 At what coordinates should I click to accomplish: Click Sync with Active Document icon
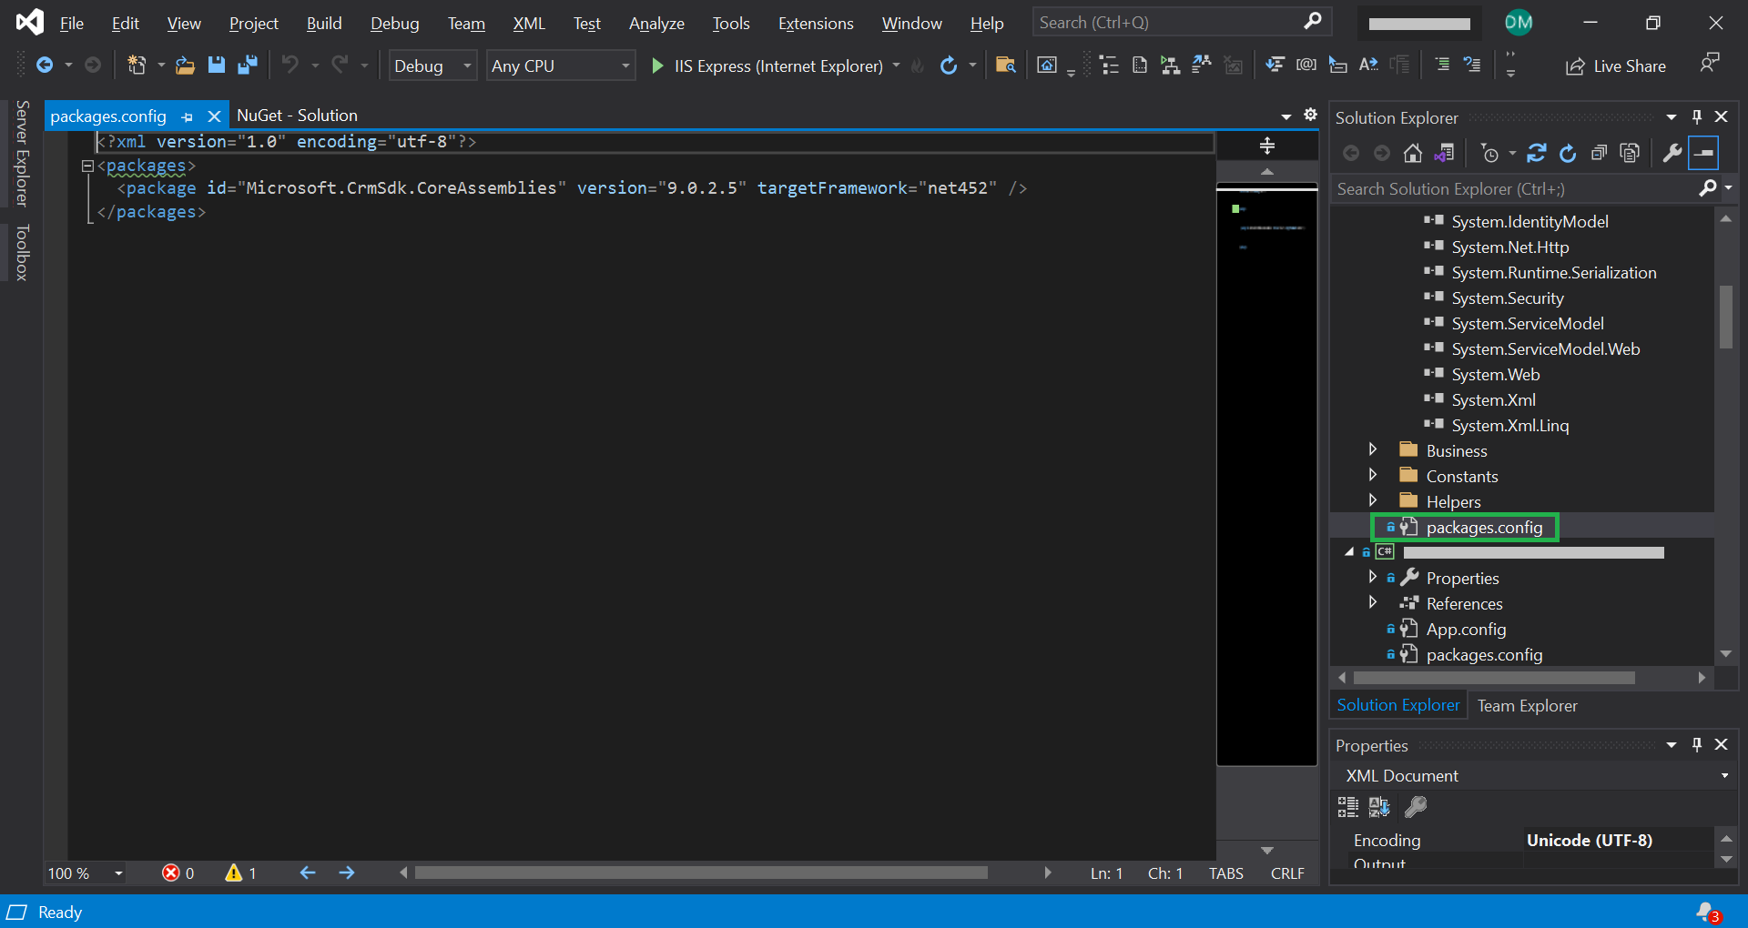click(1536, 154)
